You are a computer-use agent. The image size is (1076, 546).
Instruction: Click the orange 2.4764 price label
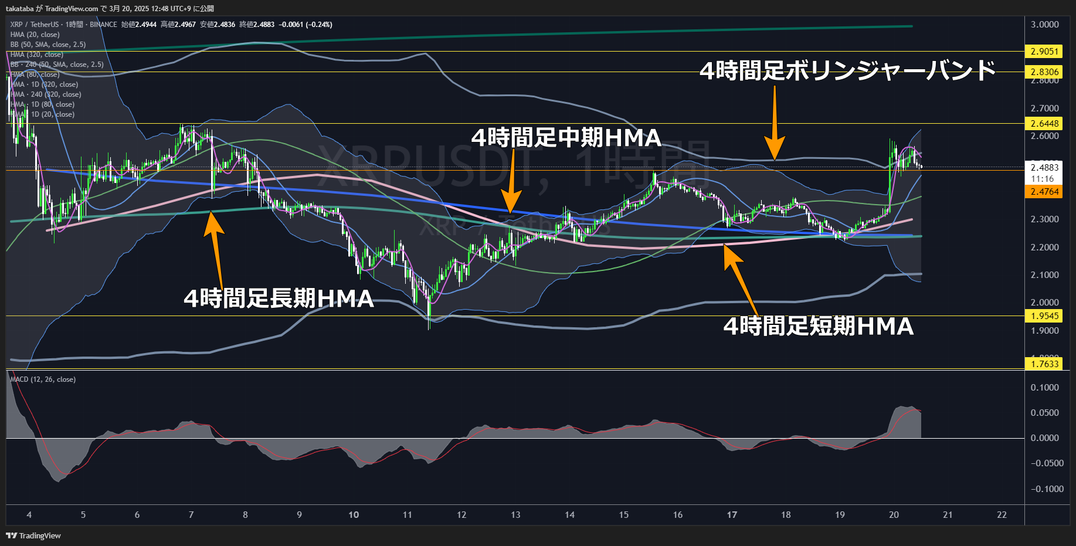click(1044, 192)
